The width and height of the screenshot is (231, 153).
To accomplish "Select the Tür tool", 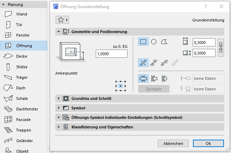I will 19,25.
